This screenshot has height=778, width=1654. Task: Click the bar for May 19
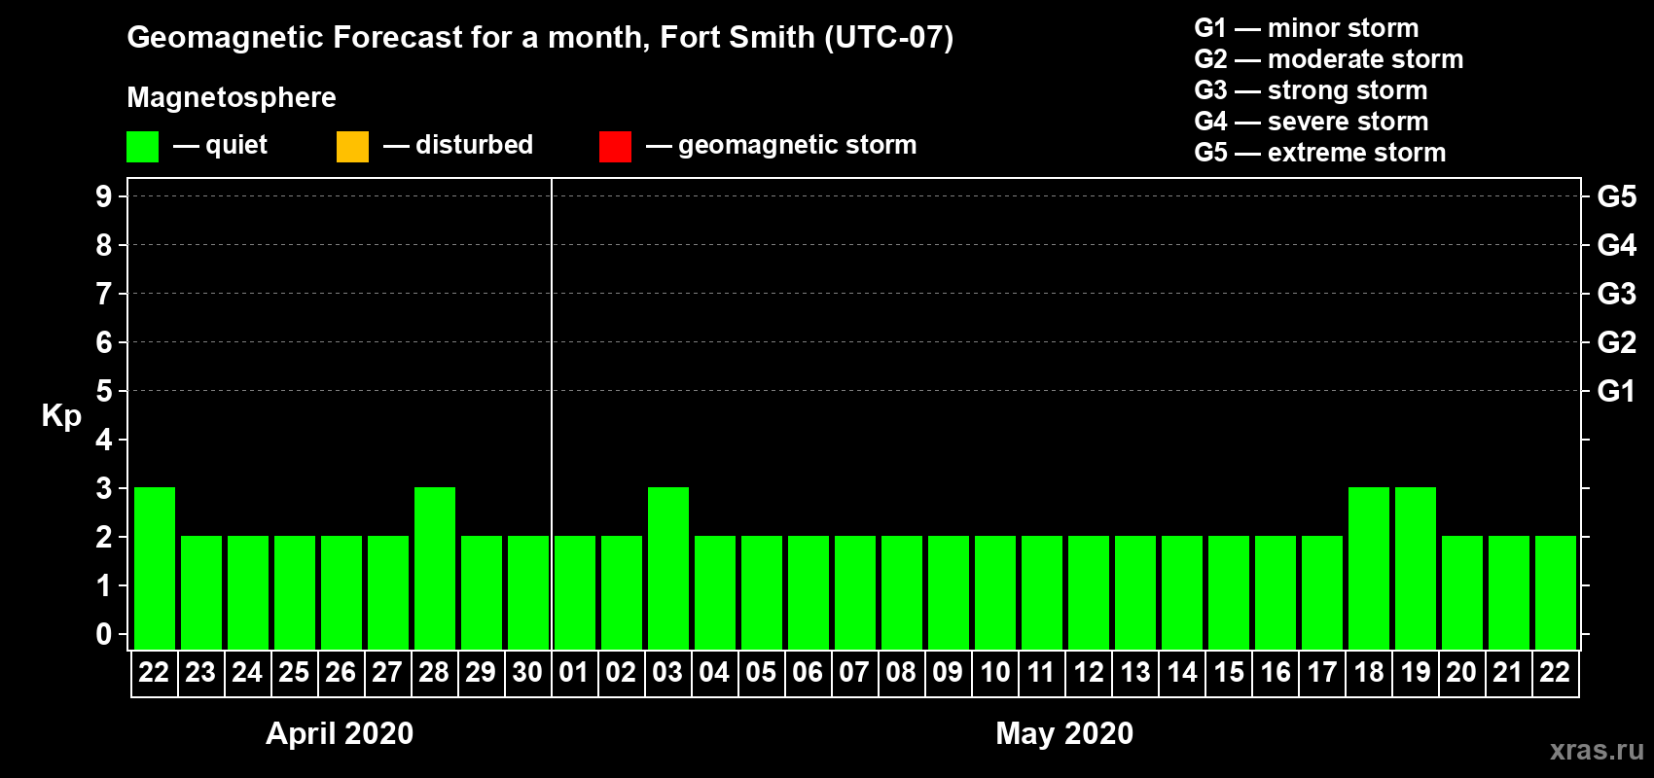tap(1416, 568)
